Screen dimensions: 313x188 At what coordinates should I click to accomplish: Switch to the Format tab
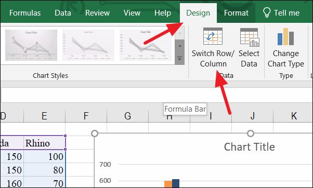[236, 13]
